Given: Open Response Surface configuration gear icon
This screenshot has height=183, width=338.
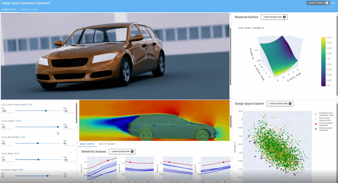Looking at the screenshot, I should [284, 17].
